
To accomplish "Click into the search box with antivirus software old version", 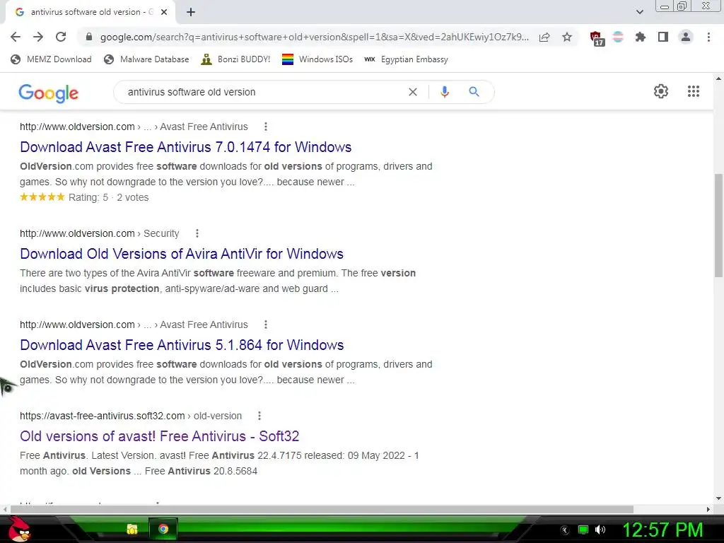I will click(263, 92).
